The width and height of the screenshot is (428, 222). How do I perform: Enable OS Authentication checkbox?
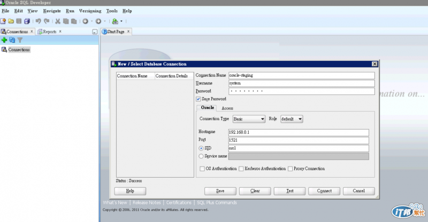(202, 169)
